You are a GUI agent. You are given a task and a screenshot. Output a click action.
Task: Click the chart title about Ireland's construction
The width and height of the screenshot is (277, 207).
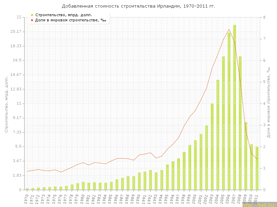coord(138,6)
